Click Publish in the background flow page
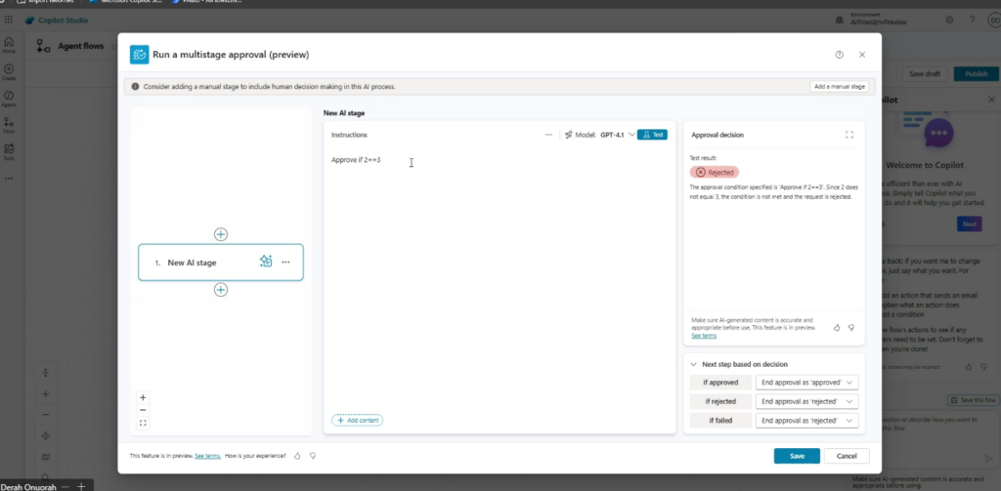 point(977,74)
